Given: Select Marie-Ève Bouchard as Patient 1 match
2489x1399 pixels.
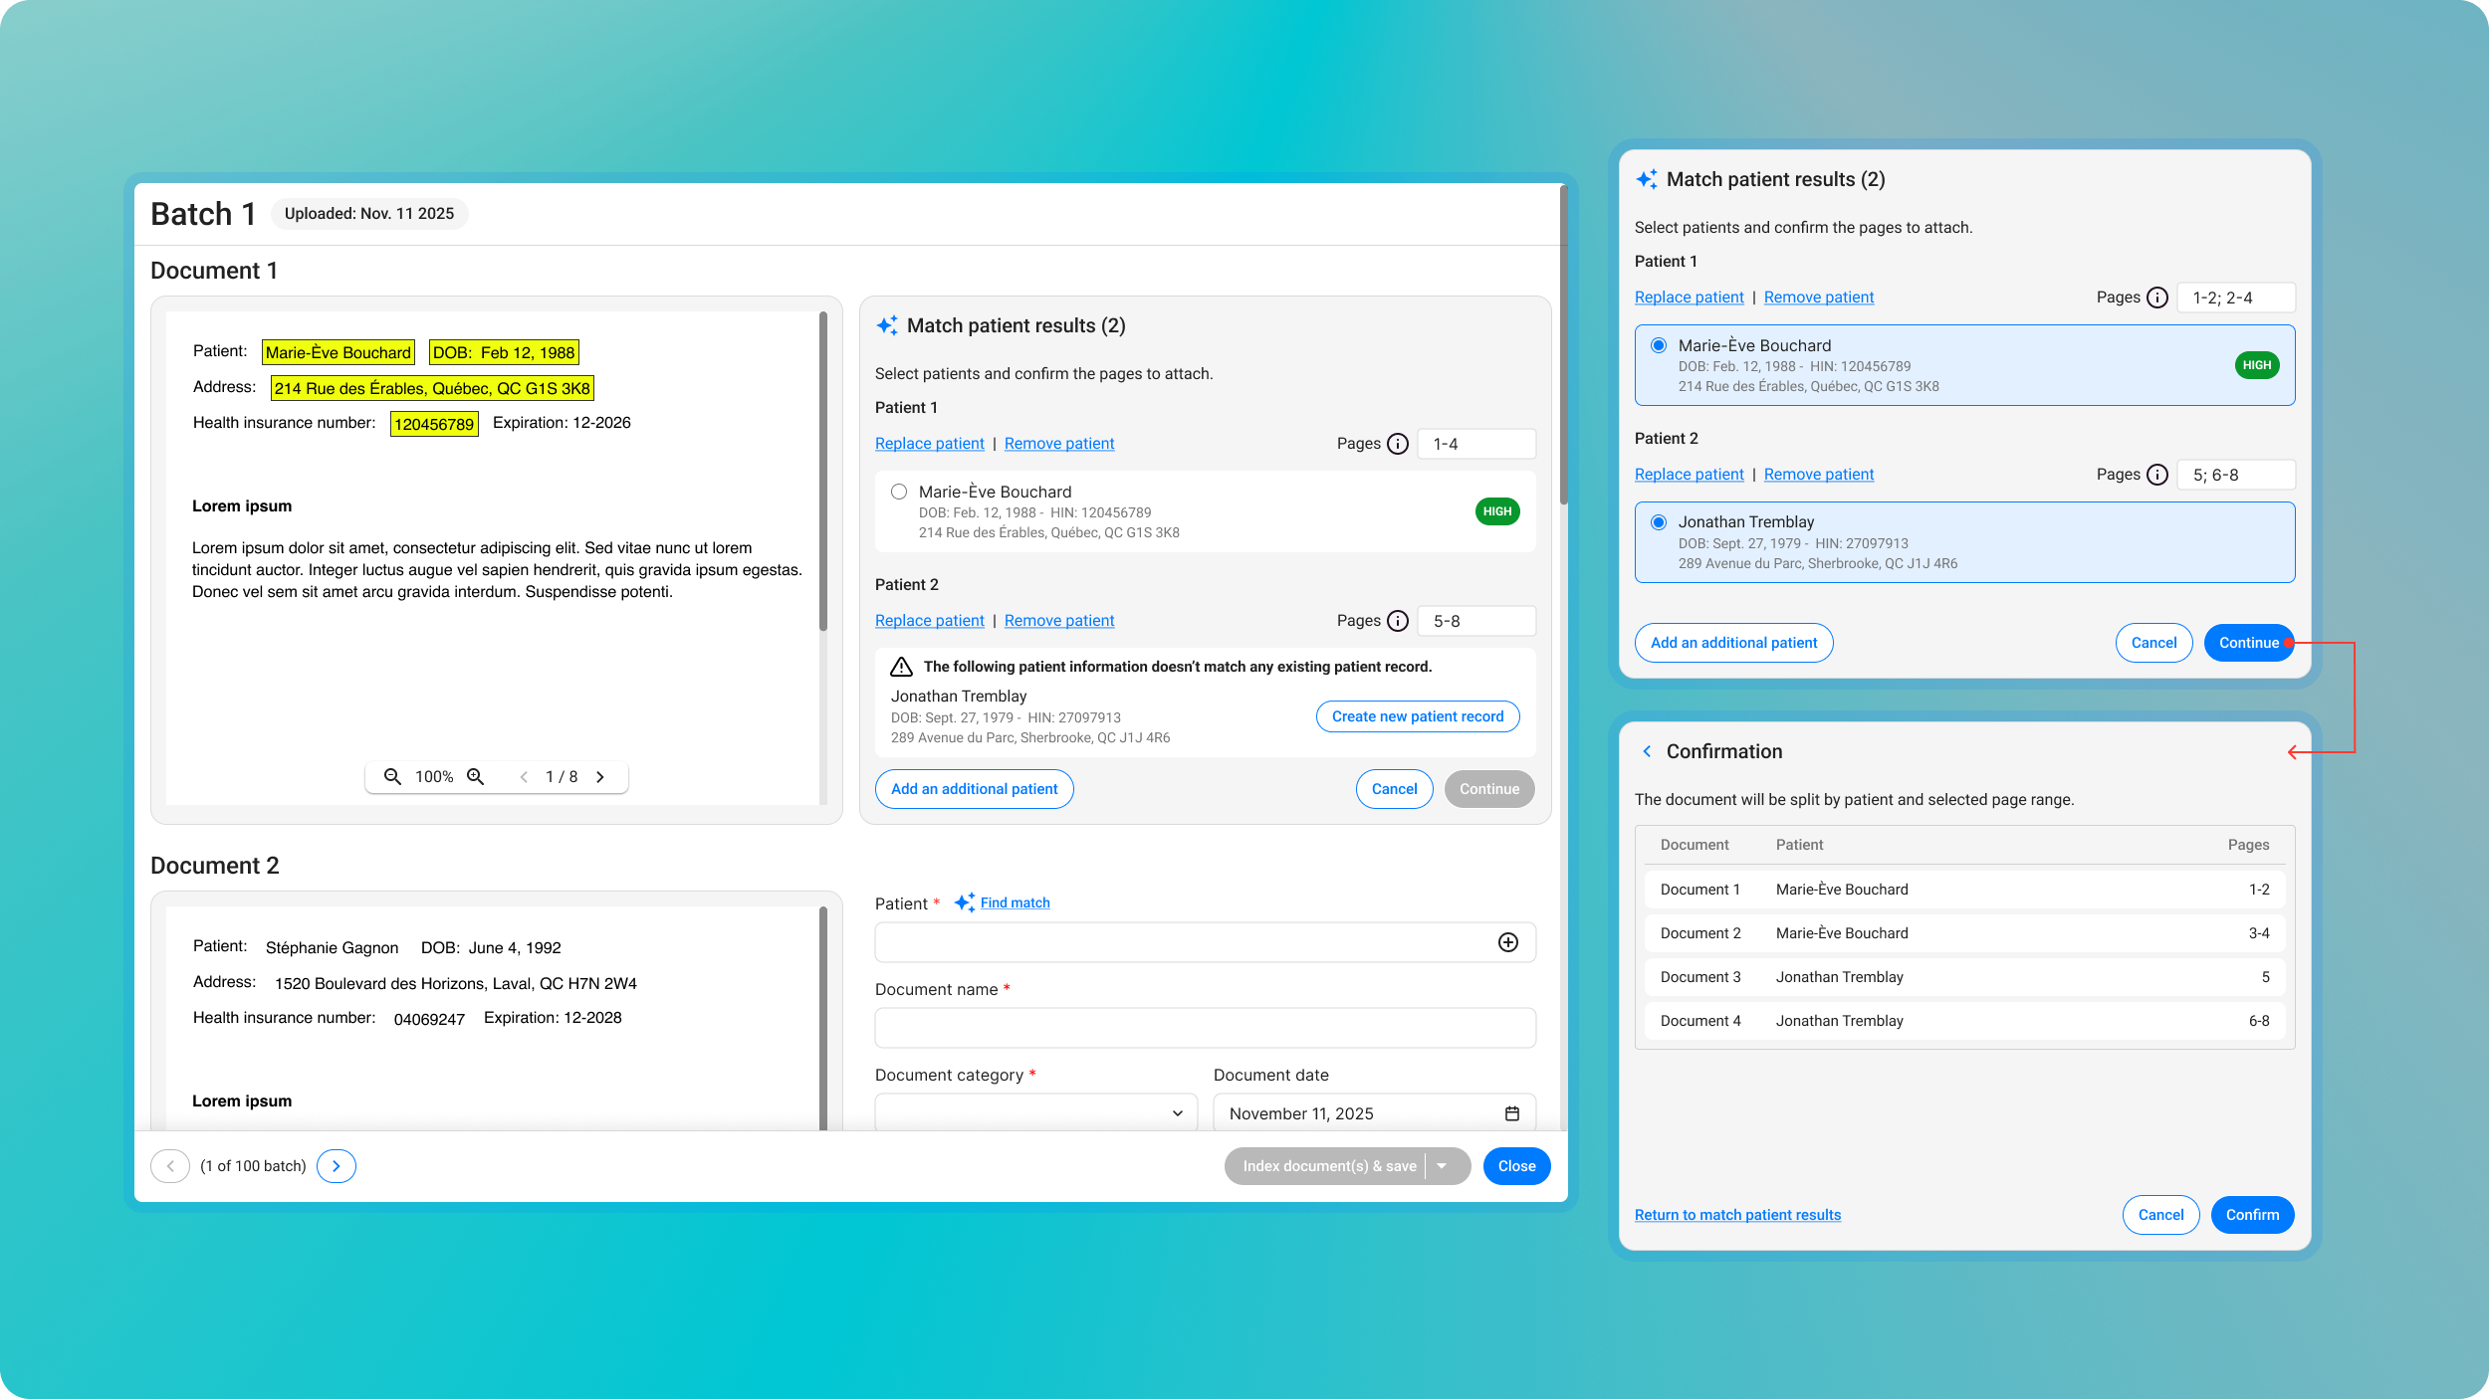Looking at the screenshot, I should pos(898,491).
